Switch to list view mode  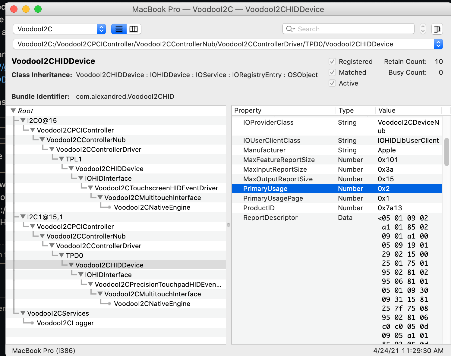118,29
